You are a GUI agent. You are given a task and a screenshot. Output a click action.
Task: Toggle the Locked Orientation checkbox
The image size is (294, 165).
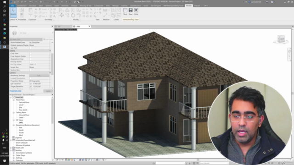[x=31, y=78]
